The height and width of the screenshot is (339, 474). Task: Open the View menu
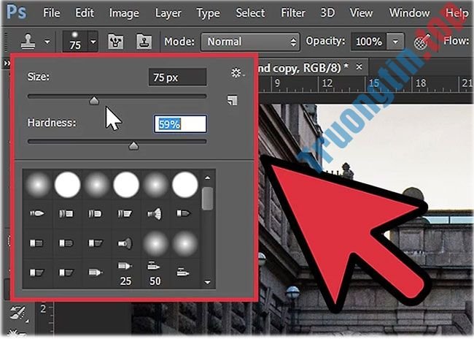[x=361, y=13]
